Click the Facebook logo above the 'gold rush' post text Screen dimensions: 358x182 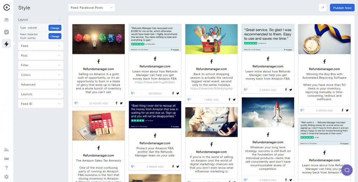[99, 61]
